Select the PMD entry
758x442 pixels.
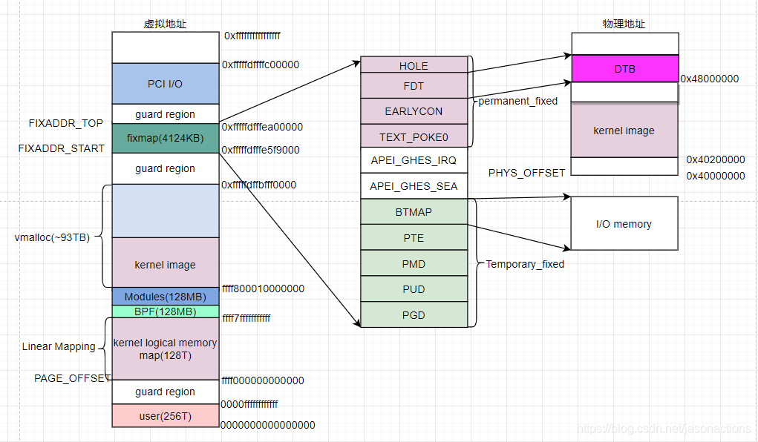click(414, 264)
